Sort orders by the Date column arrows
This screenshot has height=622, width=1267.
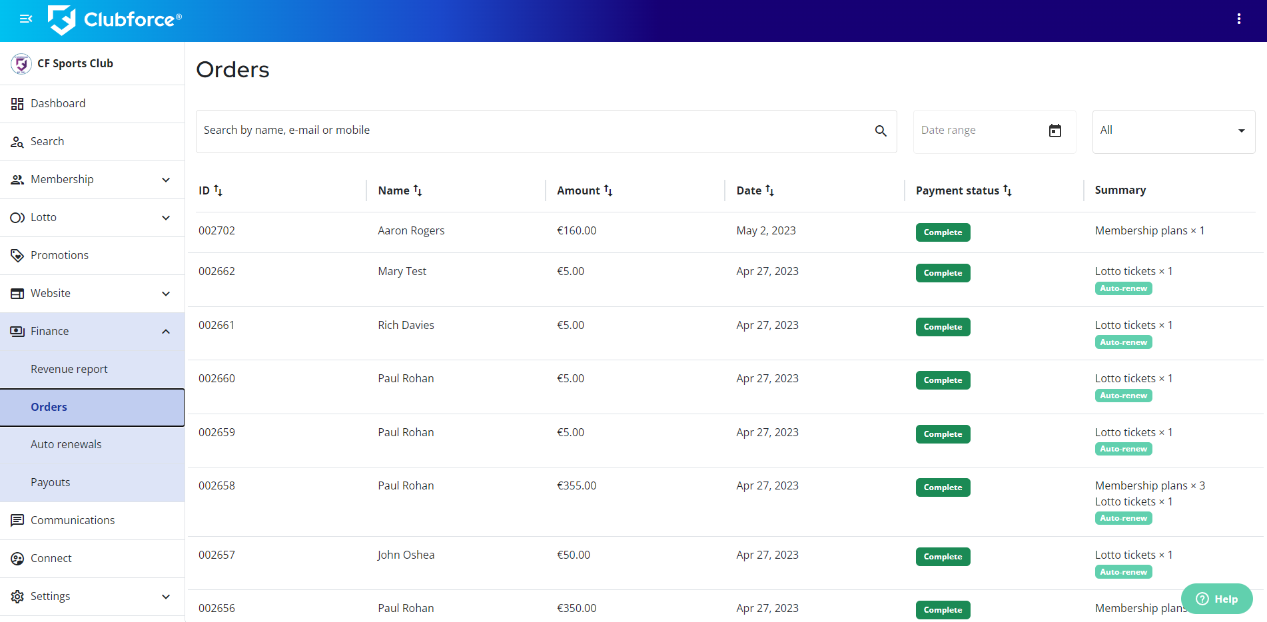(x=769, y=191)
